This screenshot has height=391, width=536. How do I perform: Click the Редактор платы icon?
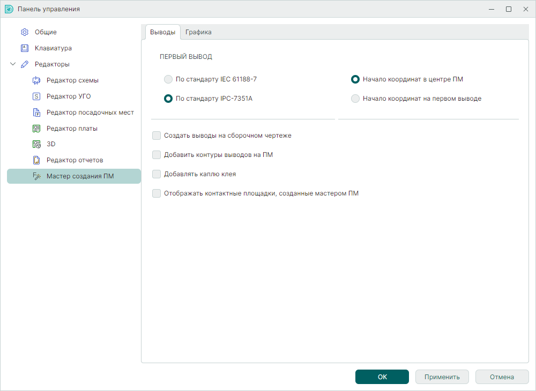pyautogui.click(x=36, y=129)
